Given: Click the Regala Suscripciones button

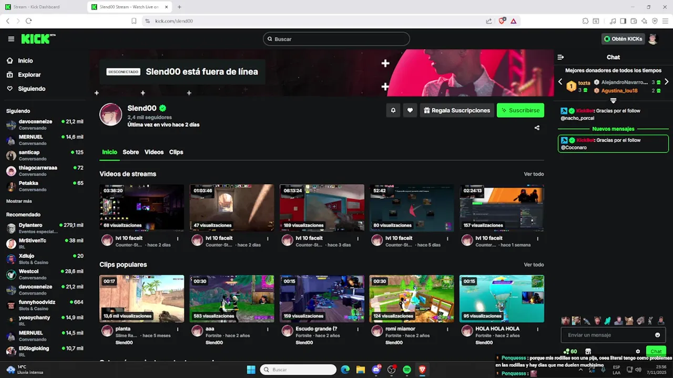Looking at the screenshot, I should pos(456,110).
